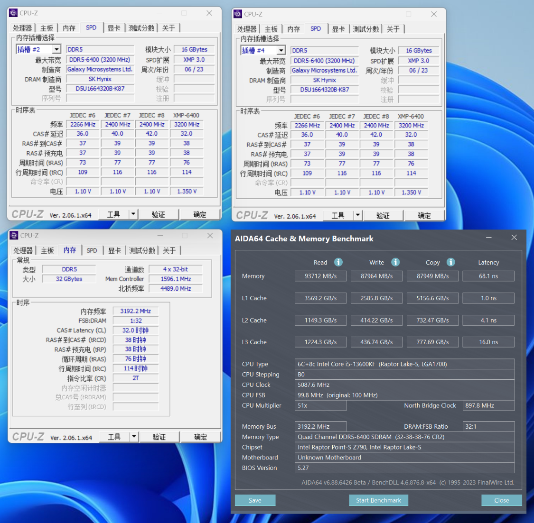Click the Write info icon in AIDA64
This screenshot has height=523, width=534.
[395, 262]
